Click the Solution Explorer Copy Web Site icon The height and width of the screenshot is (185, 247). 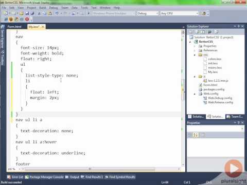coord(216,32)
